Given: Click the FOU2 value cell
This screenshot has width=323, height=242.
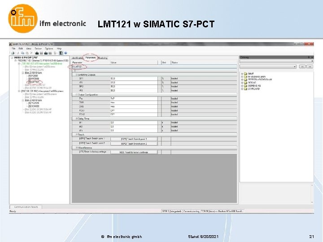Looking at the screenshot, I should click(134, 114).
